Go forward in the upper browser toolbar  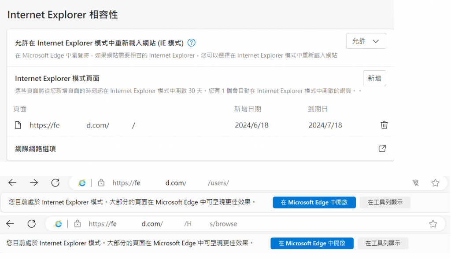click(x=34, y=182)
